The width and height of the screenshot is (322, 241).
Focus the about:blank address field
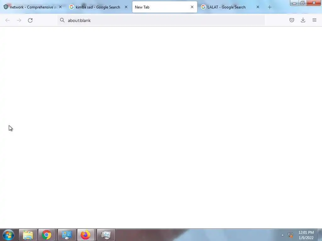[161, 20]
